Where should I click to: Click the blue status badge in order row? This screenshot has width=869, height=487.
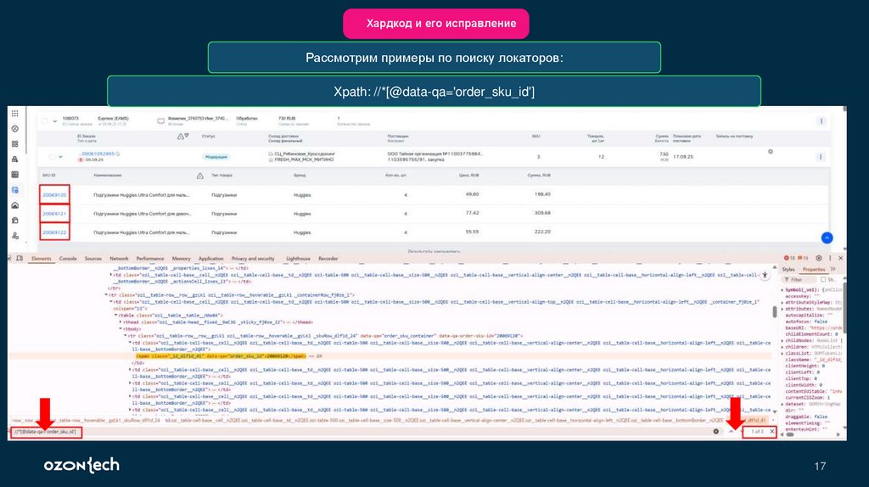216,157
